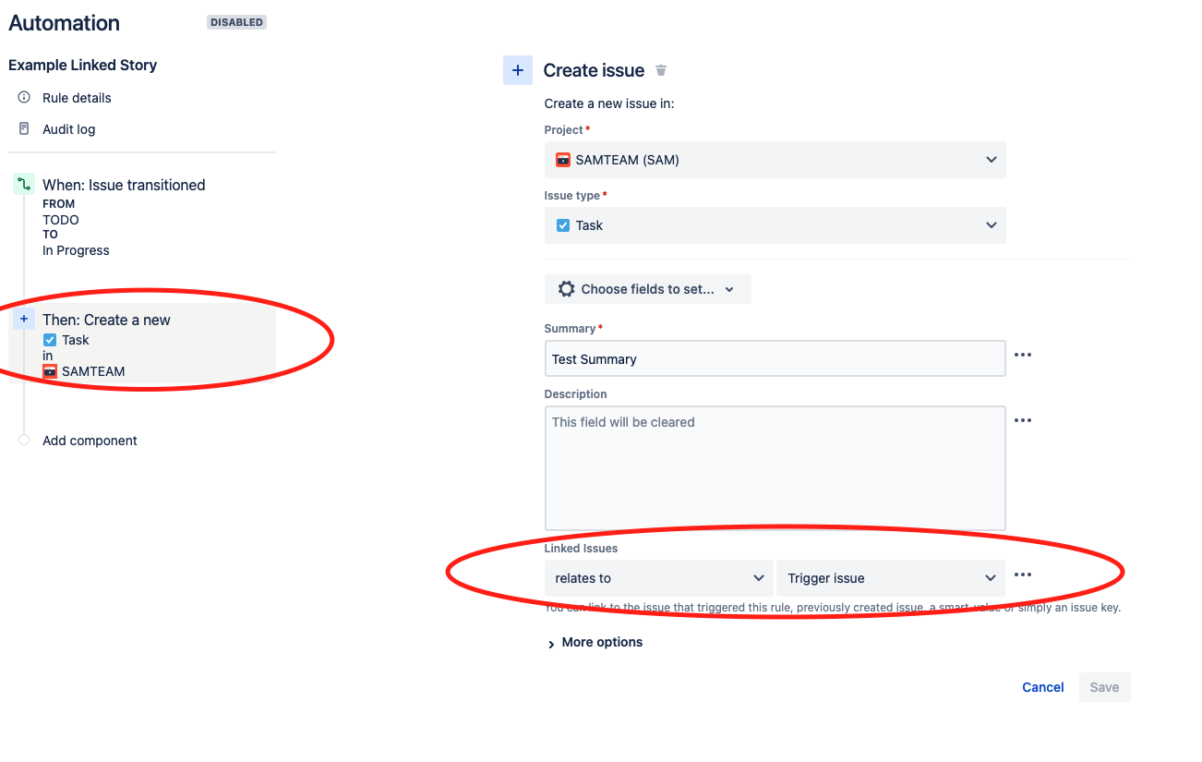Viewport: 1202px width, 762px height.
Task: Open the ellipsis menu beside the Description field
Action: 1022,420
